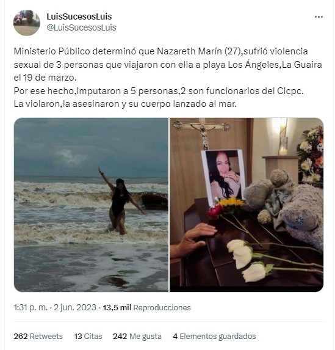Open the 13 Citas list
335x350 pixels.
[88, 336]
